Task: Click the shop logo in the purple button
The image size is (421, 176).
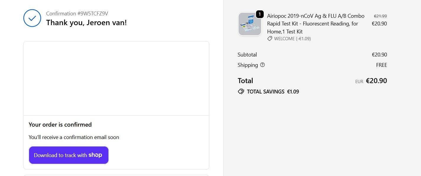Action: (x=95, y=155)
